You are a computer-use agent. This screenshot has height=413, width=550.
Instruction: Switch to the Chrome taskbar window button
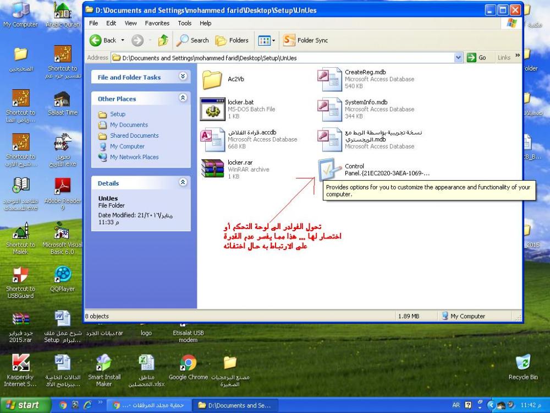pos(149,405)
